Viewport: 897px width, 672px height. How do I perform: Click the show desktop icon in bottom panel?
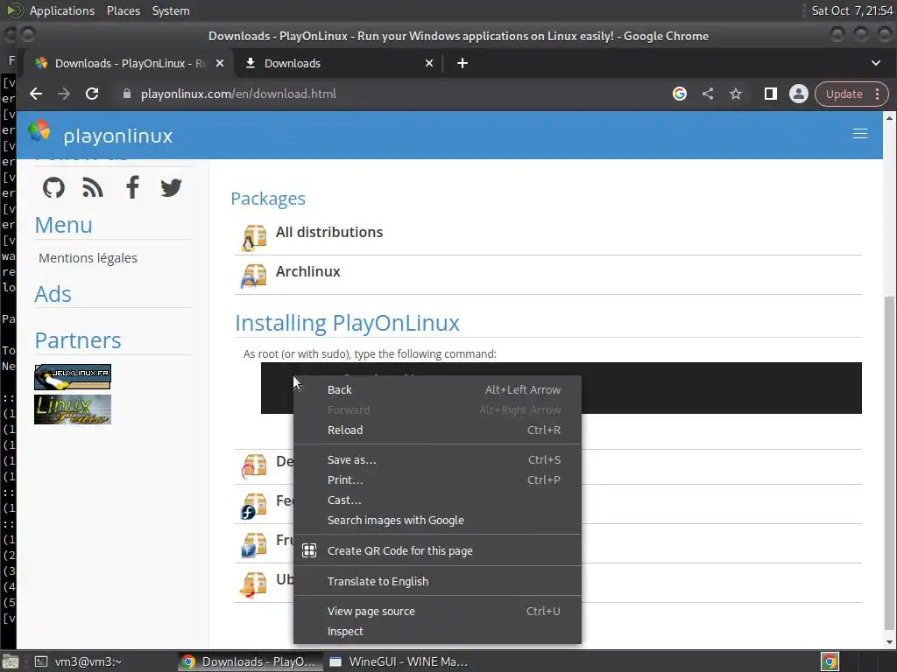pyautogui.click(x=11, y=661)
